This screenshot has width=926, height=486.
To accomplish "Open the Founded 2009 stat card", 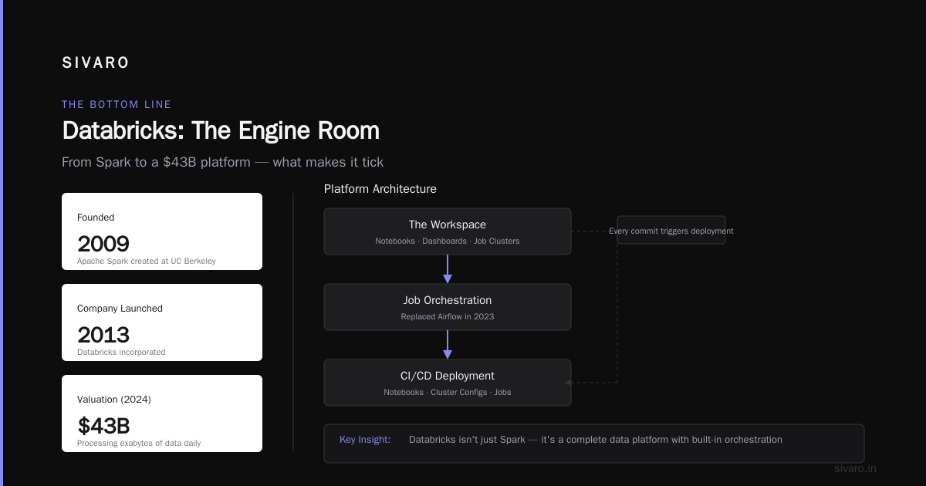I will click(162, 231).
